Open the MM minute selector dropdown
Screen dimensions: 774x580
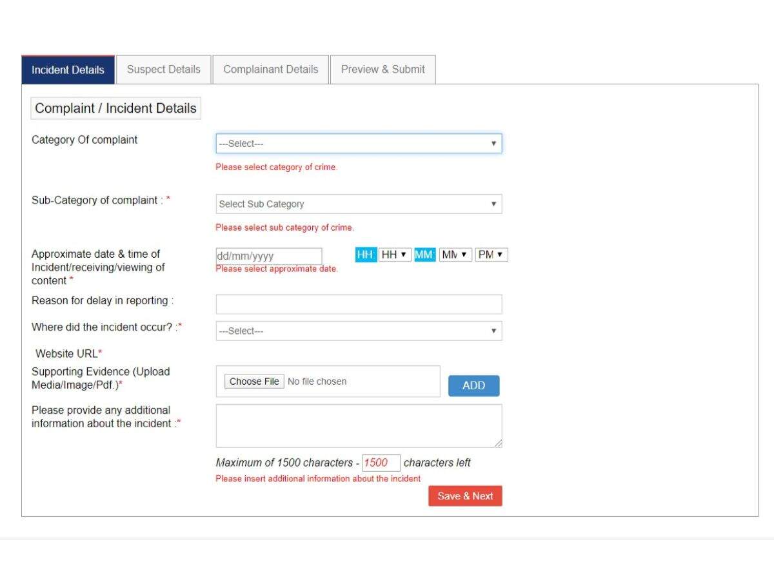456,254
